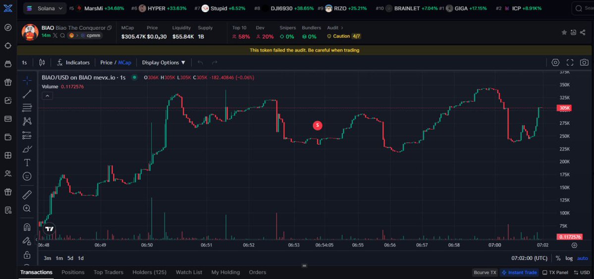Image resolution: width=594 pixels, height=279 pixels.
Task: Select the 1d time range
Action: click(81, 258)
